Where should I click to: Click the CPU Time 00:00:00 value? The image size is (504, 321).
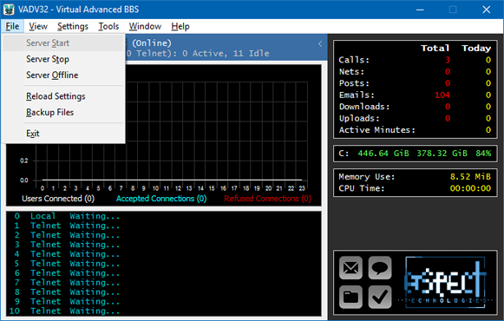point(470,188)
